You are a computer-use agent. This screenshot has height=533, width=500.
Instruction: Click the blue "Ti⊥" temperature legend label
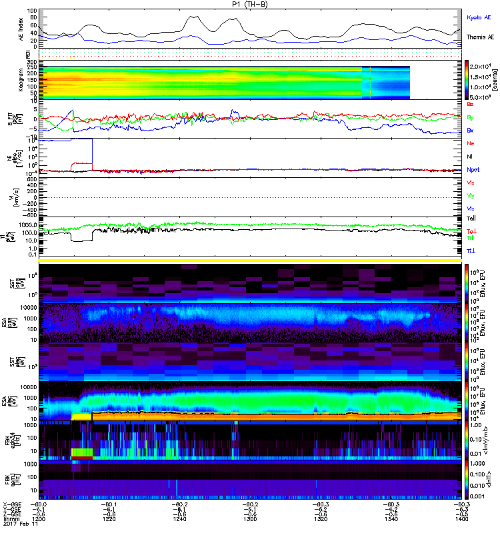(471, 251)
